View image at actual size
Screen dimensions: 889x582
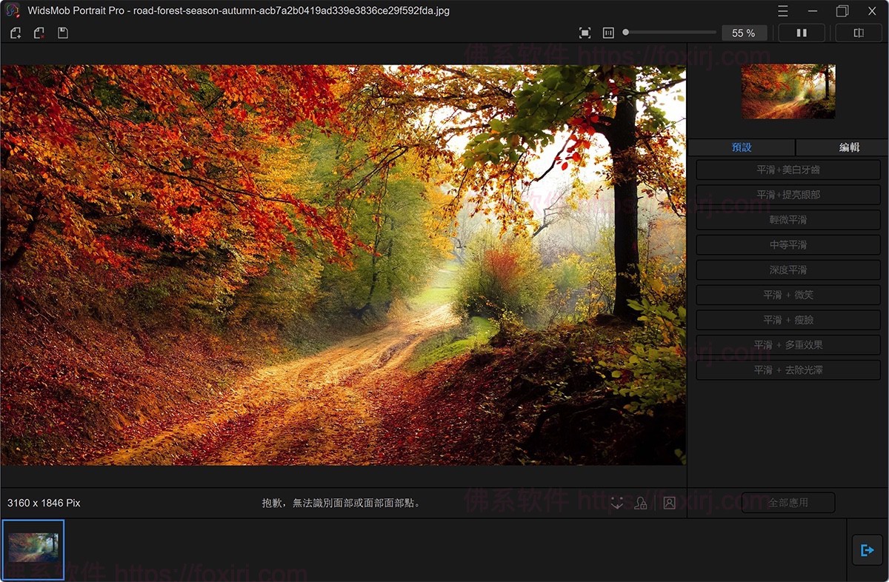(608, 33)
